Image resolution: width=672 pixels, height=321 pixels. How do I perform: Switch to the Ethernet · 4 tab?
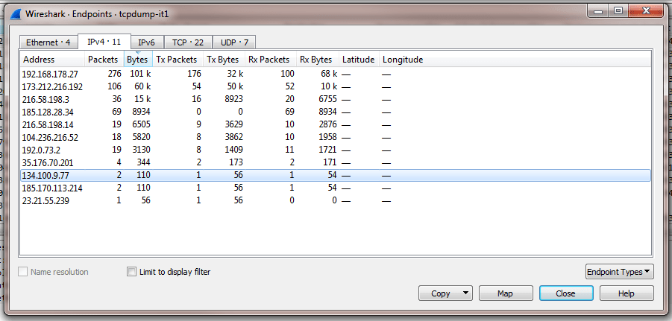coord(48,42)
